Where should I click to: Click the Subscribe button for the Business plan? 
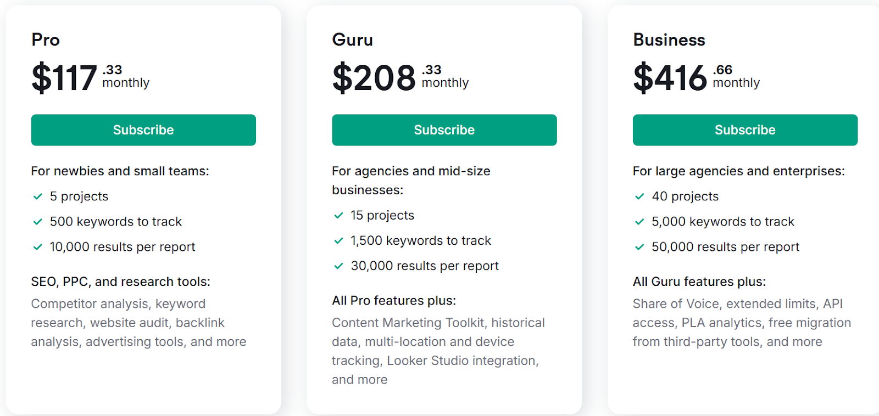click(745, 130)
